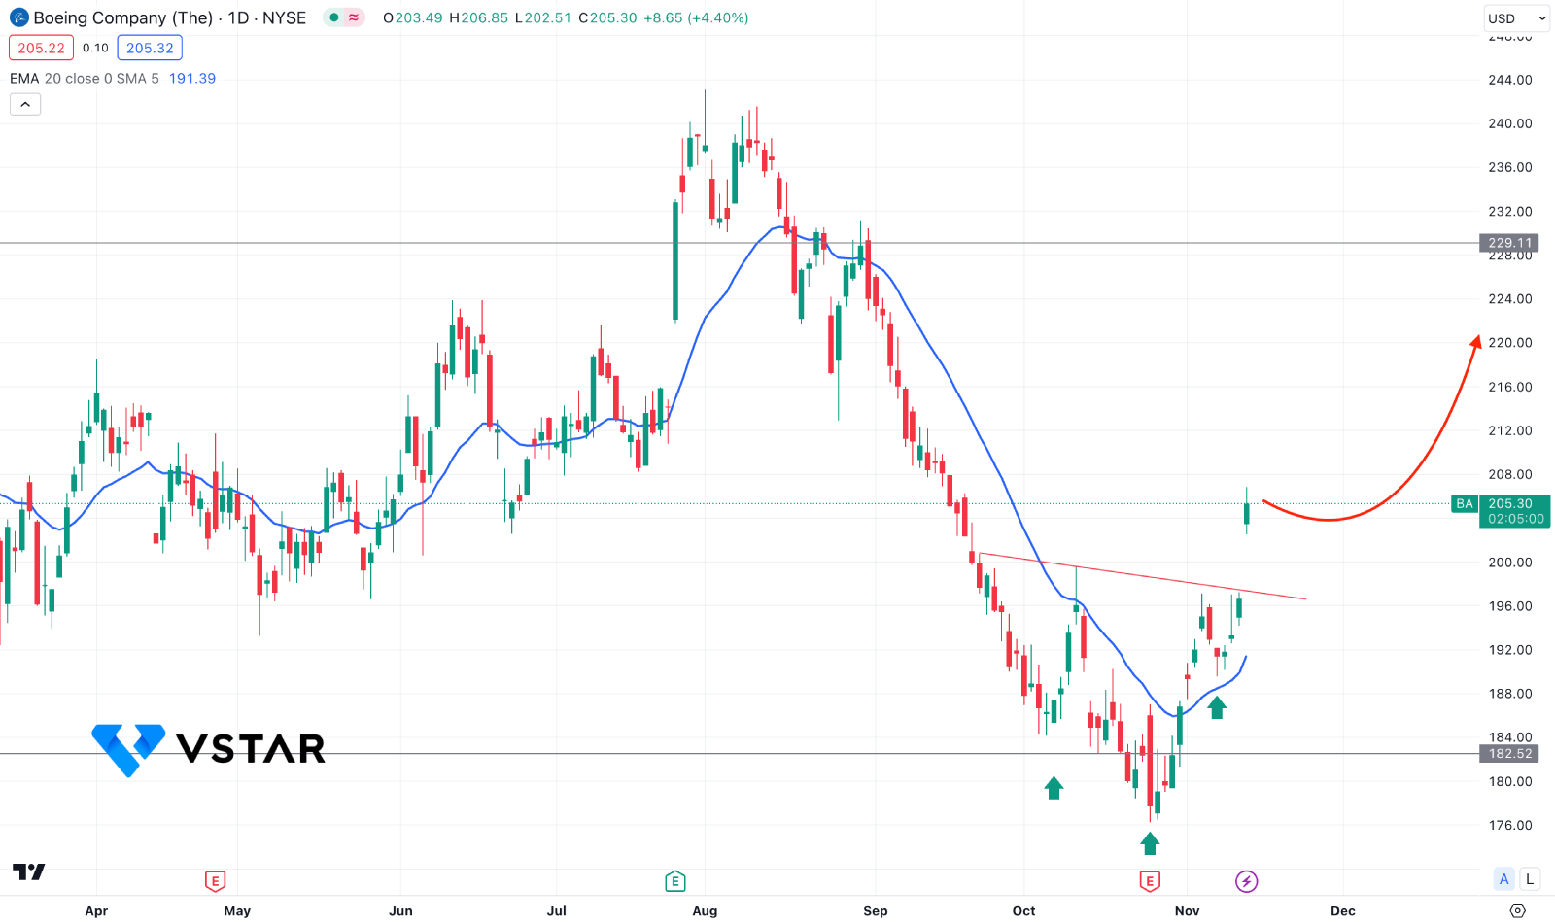Open the USD currency dropdown
This screenshot has height=922, width=1555.
click(1516, 18)
